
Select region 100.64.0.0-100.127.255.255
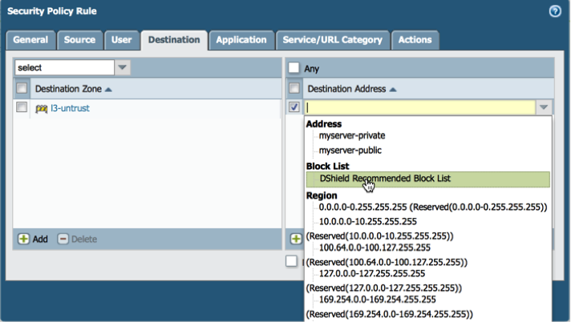pos(375,248)
